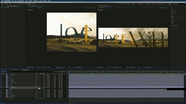The height and width of the screenshot is (104, 186).
Task: Switch to Image Layers tab in left viewer
Action: pyautogui.click(x=39, y=8)
